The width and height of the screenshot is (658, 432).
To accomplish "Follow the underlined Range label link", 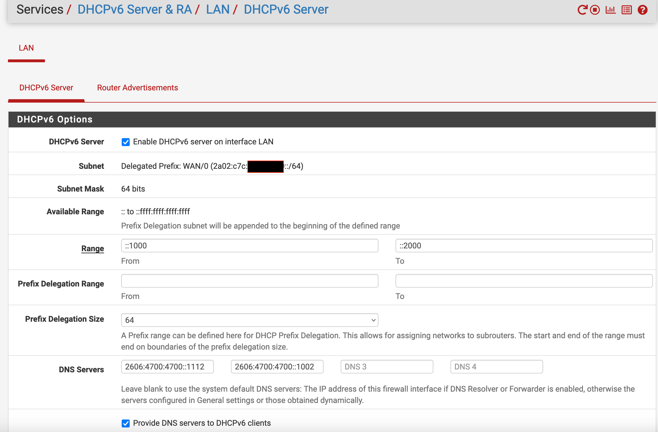I will point(93,248).
